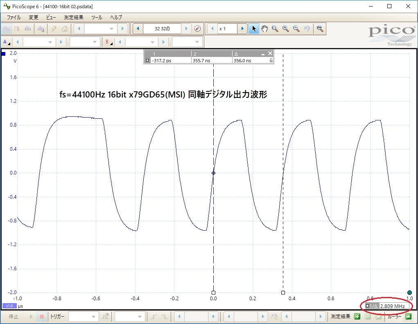Image resolution: width=418 pixels, height=324 pixels.
Task: Close the ruler legend box
Action: [270, 53]
